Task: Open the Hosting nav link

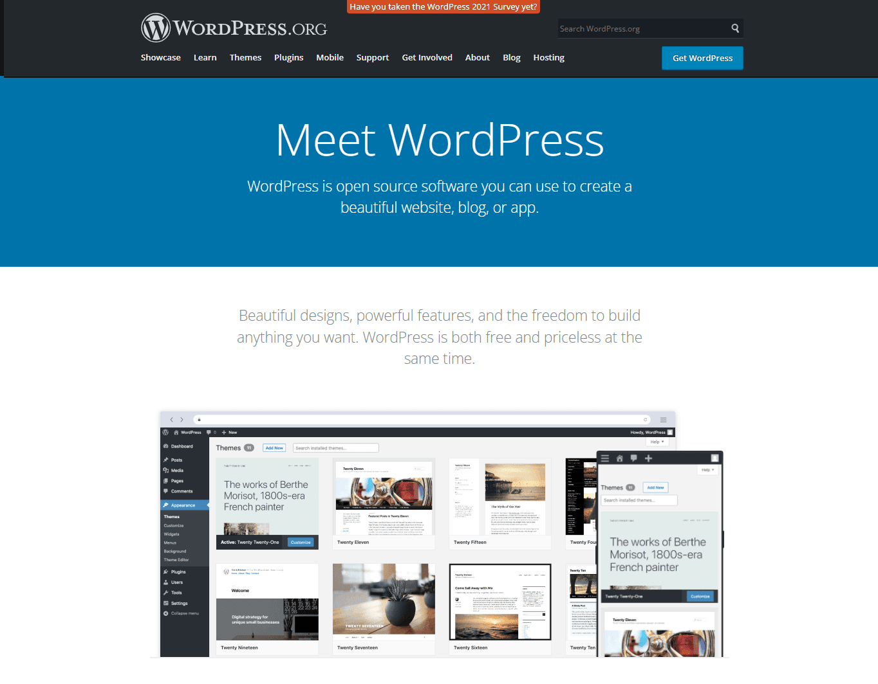Action: point(548,57)
